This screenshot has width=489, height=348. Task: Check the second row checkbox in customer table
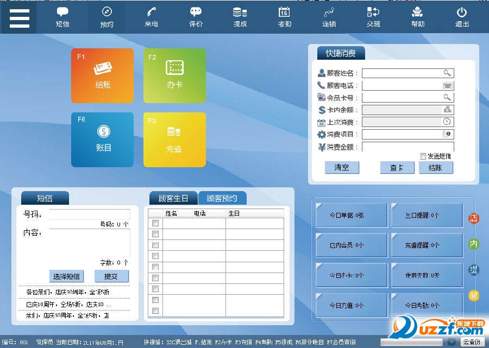[x=155, y=234]
